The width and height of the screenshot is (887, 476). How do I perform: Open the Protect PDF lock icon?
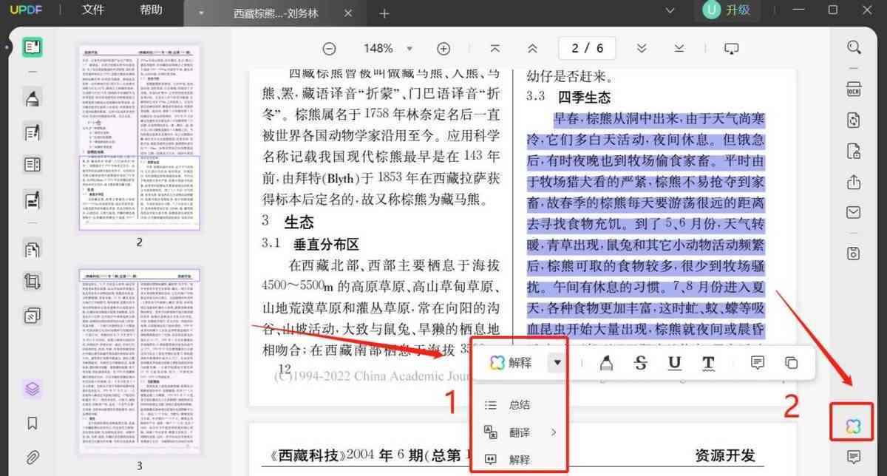click(854, 152)
